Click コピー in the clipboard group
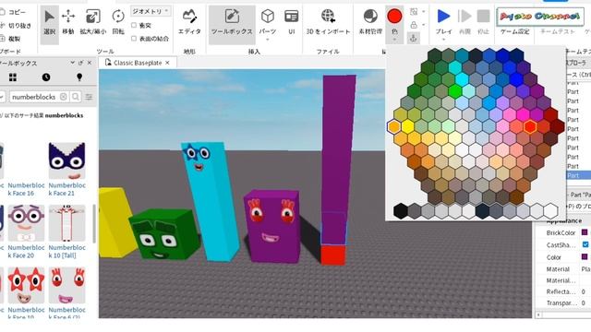This screenshot has height=332, width=591. 13,12
